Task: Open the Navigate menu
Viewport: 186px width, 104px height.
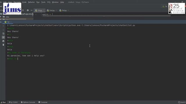Action: pyautogui.click(x=17, y=2)
